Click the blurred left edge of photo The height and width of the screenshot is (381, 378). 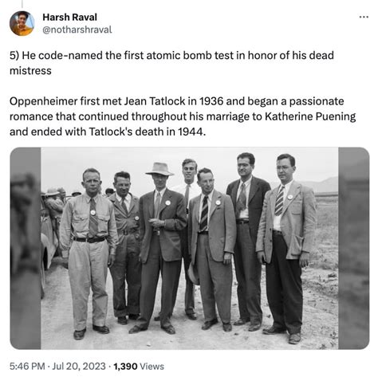[x=26, y=248]
